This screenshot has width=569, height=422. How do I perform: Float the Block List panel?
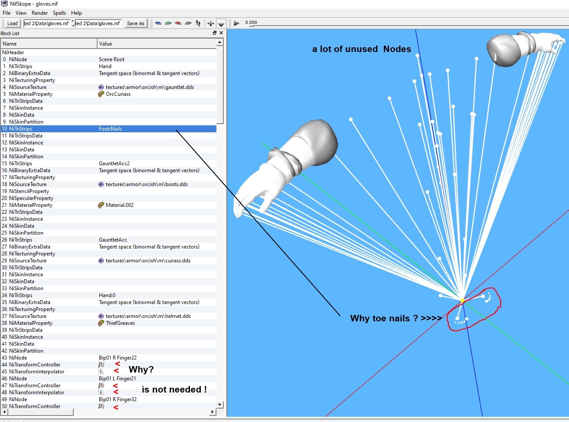[215, 33]
